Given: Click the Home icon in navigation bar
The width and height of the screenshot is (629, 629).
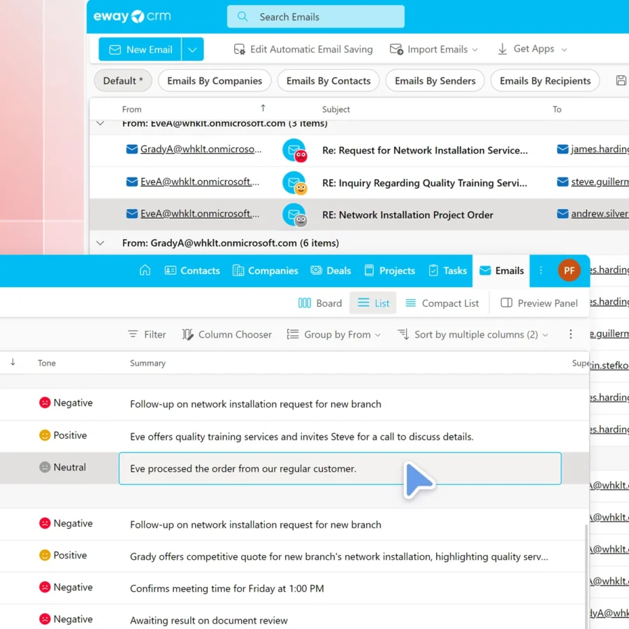Looking at the screenshot, I should (x=145, y=270).
